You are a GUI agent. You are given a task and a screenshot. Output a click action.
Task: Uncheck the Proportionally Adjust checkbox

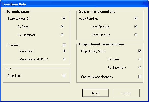[140, 51]
